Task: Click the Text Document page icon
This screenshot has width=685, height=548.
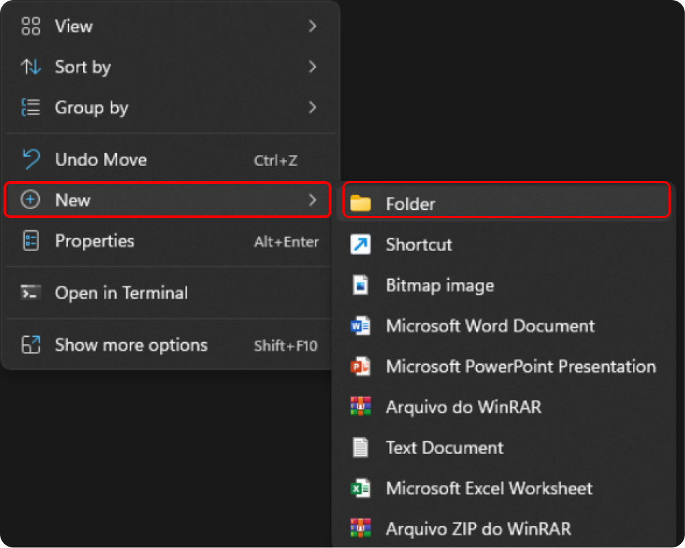Action: tap(360, 448)
